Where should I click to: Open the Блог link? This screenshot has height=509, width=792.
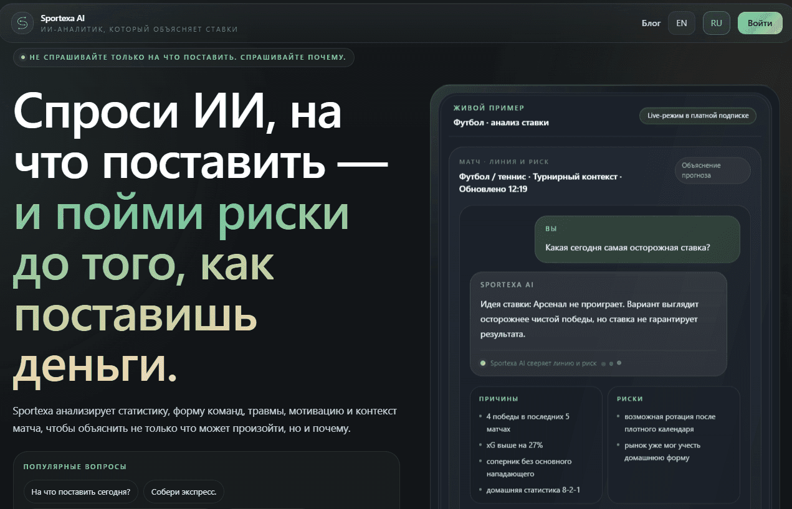click(651, 23)
